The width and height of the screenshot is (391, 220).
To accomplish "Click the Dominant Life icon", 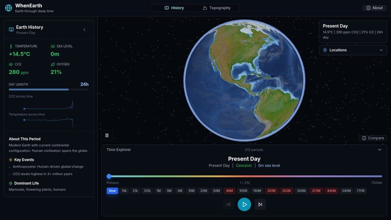I will (11, 183).
